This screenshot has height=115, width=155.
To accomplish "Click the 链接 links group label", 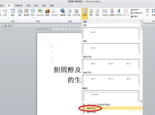I will click(70, 21).
